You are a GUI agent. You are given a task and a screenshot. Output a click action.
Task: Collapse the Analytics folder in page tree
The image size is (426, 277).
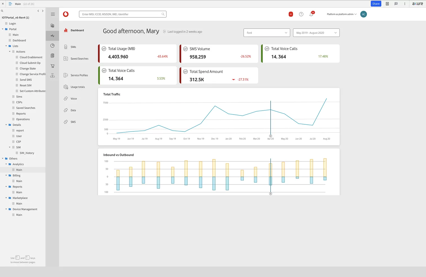tap(6, 164)
